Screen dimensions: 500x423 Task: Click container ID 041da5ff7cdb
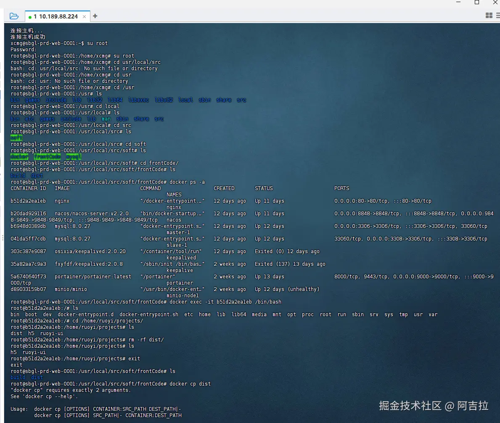coord(28,239)
